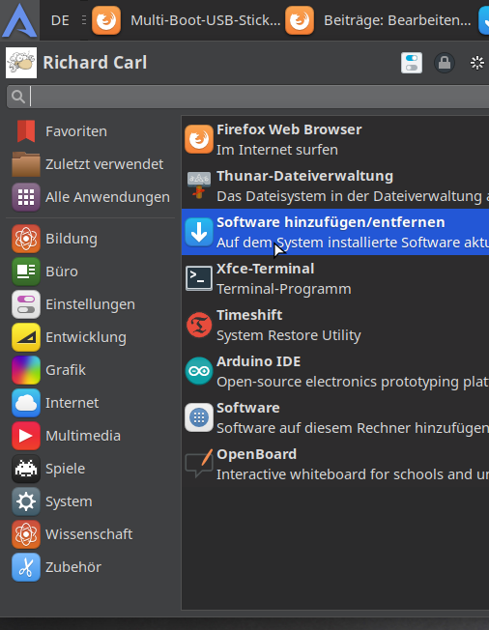This screenshot has width=489, height=630.
Task: Click 'Im Internet surfen' description text
Action: (x=277, y=150)
